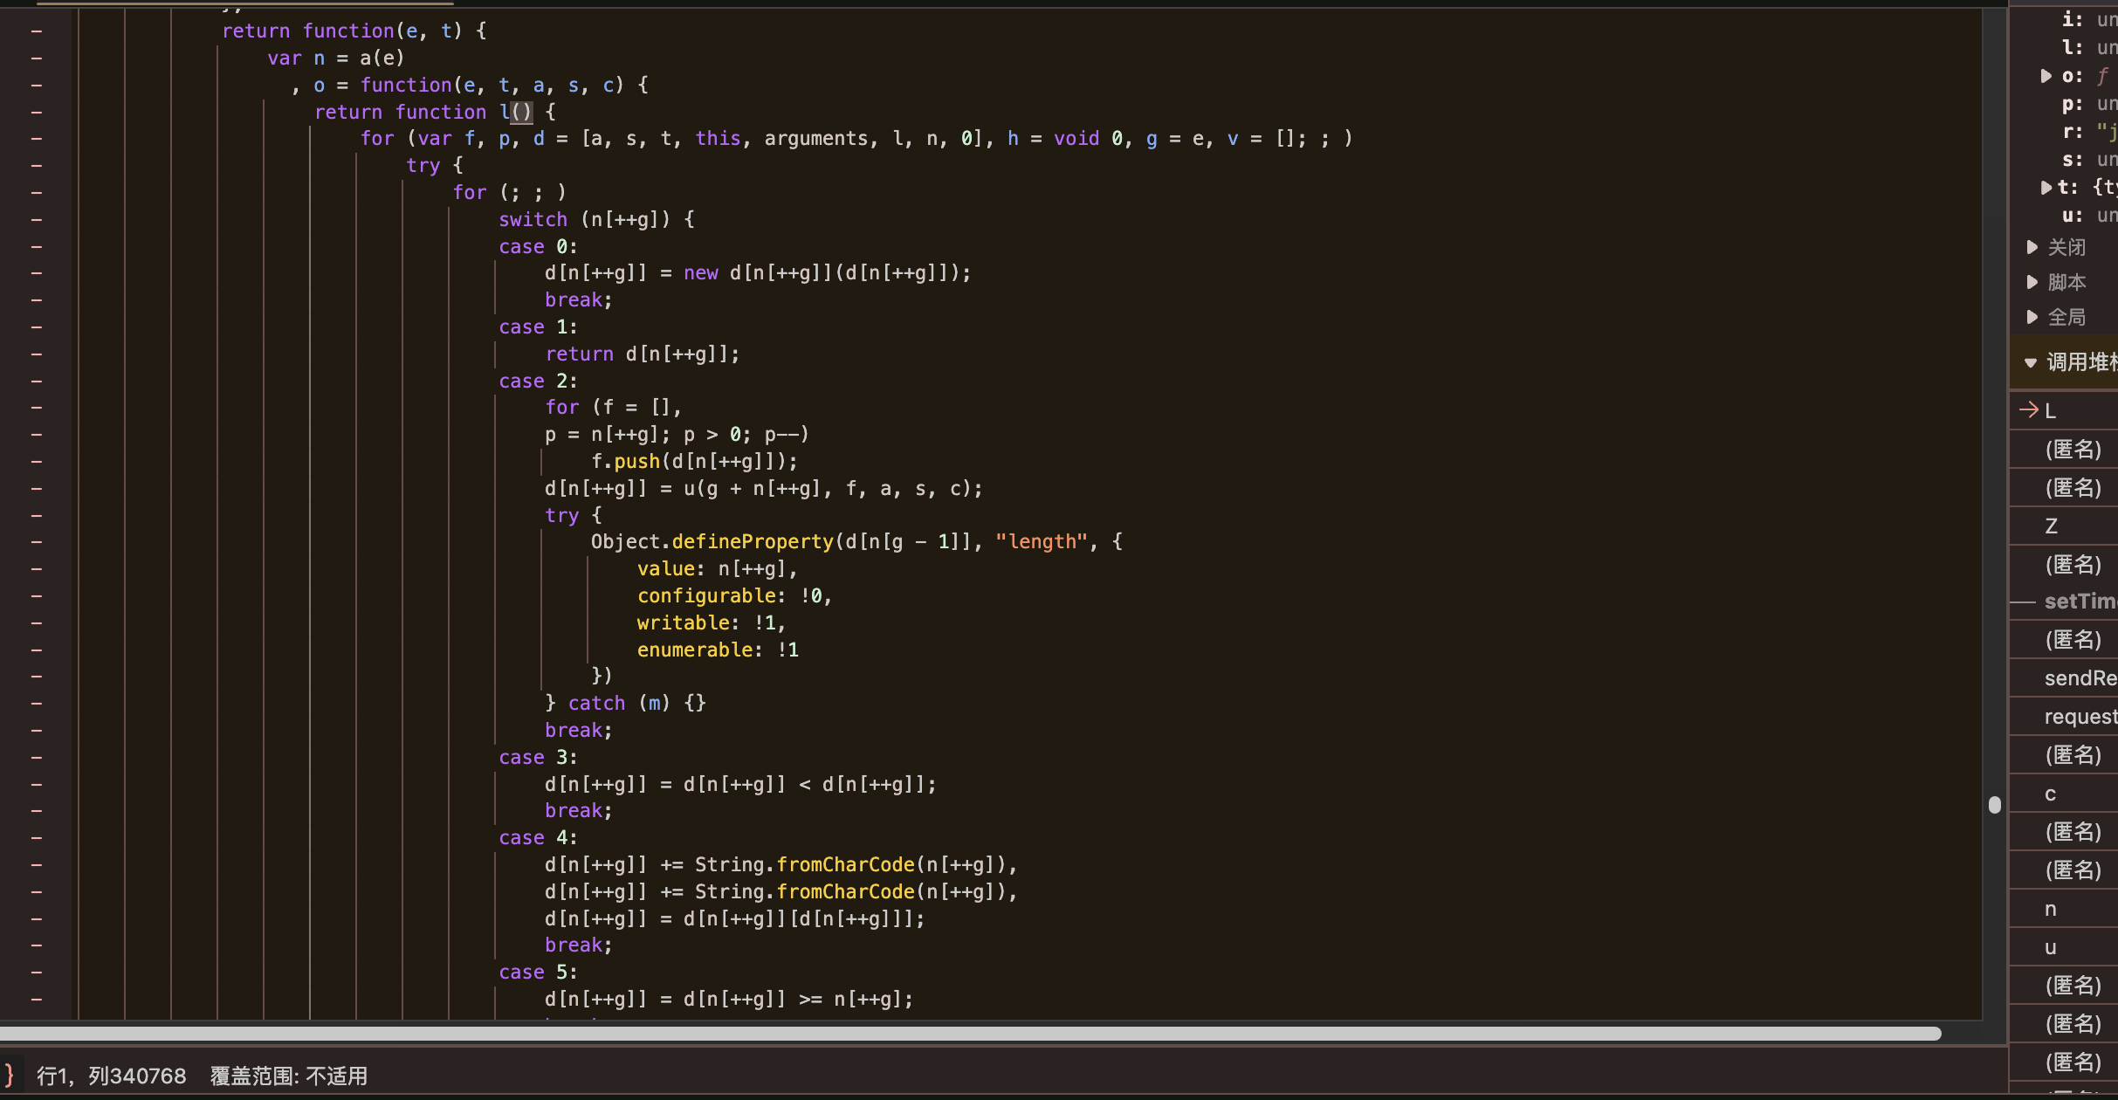Click the i: scope variable row
This screenshot has height=1100, width=2118.
(x=2088, y=20)
